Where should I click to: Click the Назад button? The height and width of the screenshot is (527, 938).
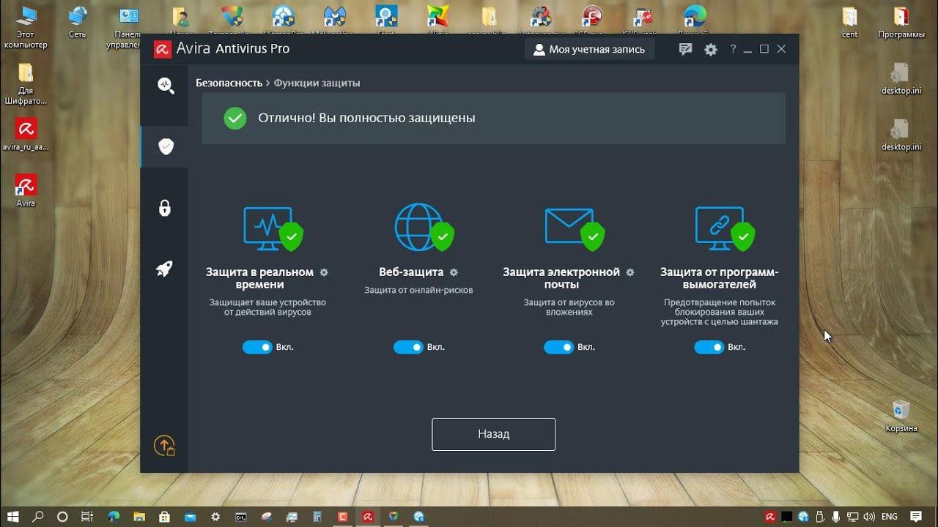493,434
